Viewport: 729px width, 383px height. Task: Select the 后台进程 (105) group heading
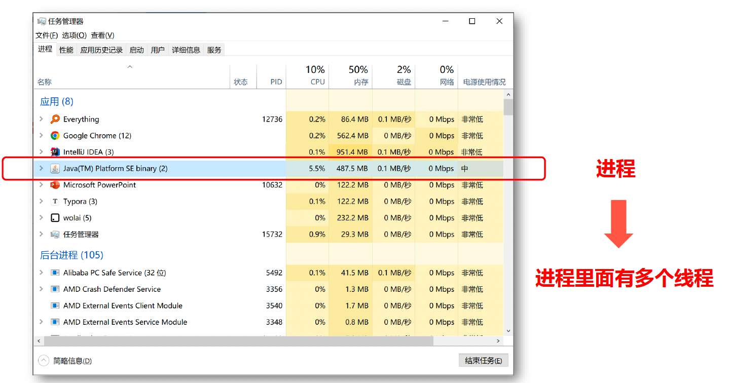point(71,255)
